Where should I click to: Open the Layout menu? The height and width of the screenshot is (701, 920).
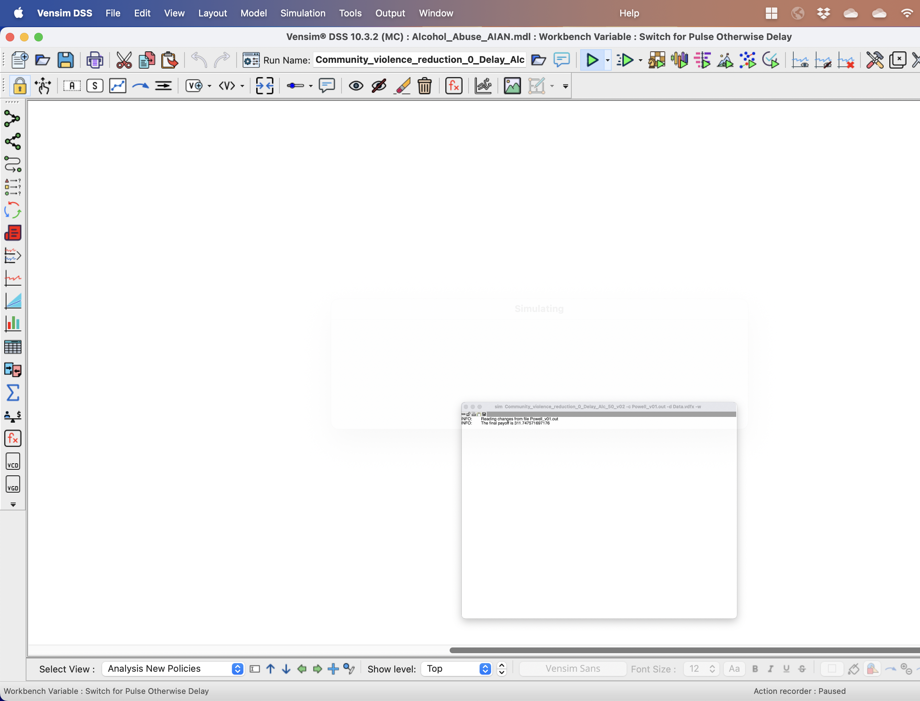click(212, 13)
